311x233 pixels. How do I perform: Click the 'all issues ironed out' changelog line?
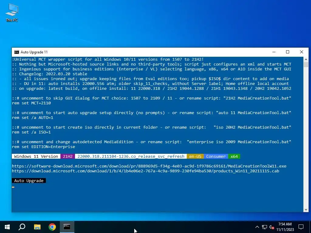tap(150, 79)
